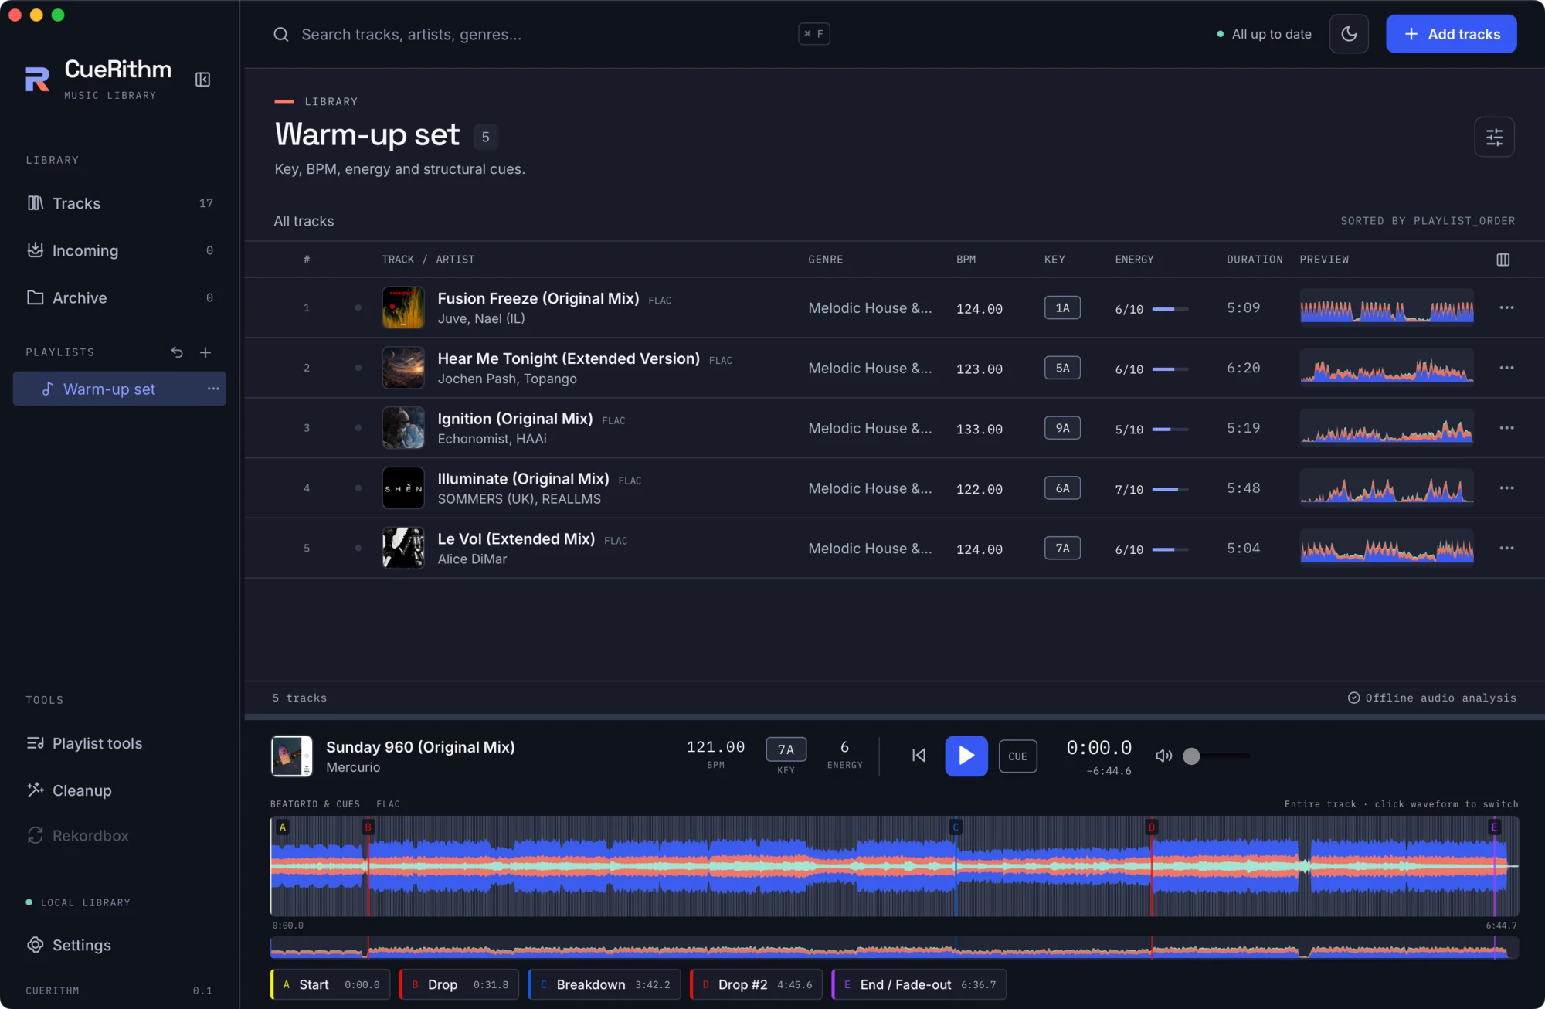Open the Archive section
Image resolution: width=1545 pixels, height=1009 pixels.
[x=120, y=297]
